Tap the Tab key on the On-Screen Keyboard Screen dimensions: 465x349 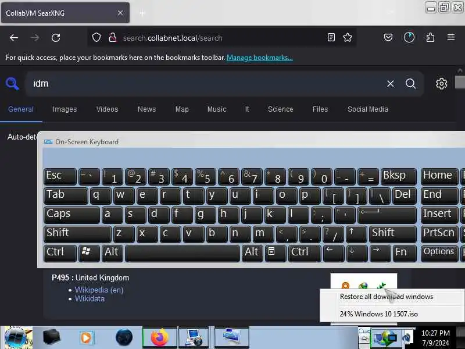pos(66,196)
